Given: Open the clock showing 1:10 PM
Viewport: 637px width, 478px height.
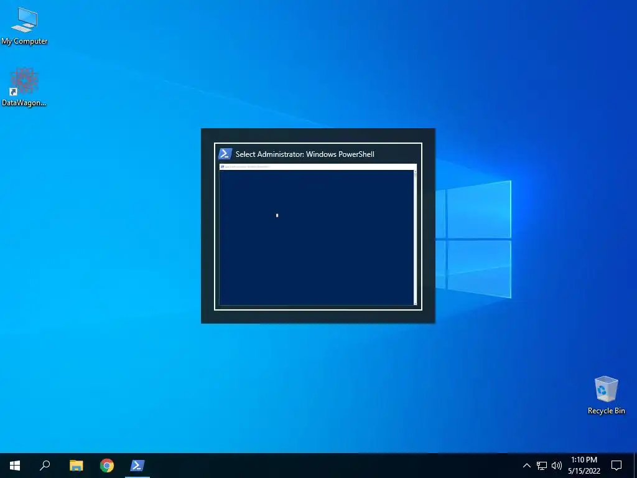Looking at the screenshot, I should pyautogui.click(x=584, y=466).
